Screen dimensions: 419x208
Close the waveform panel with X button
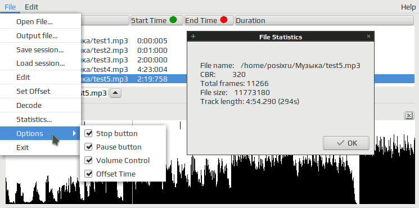[409, 115]
